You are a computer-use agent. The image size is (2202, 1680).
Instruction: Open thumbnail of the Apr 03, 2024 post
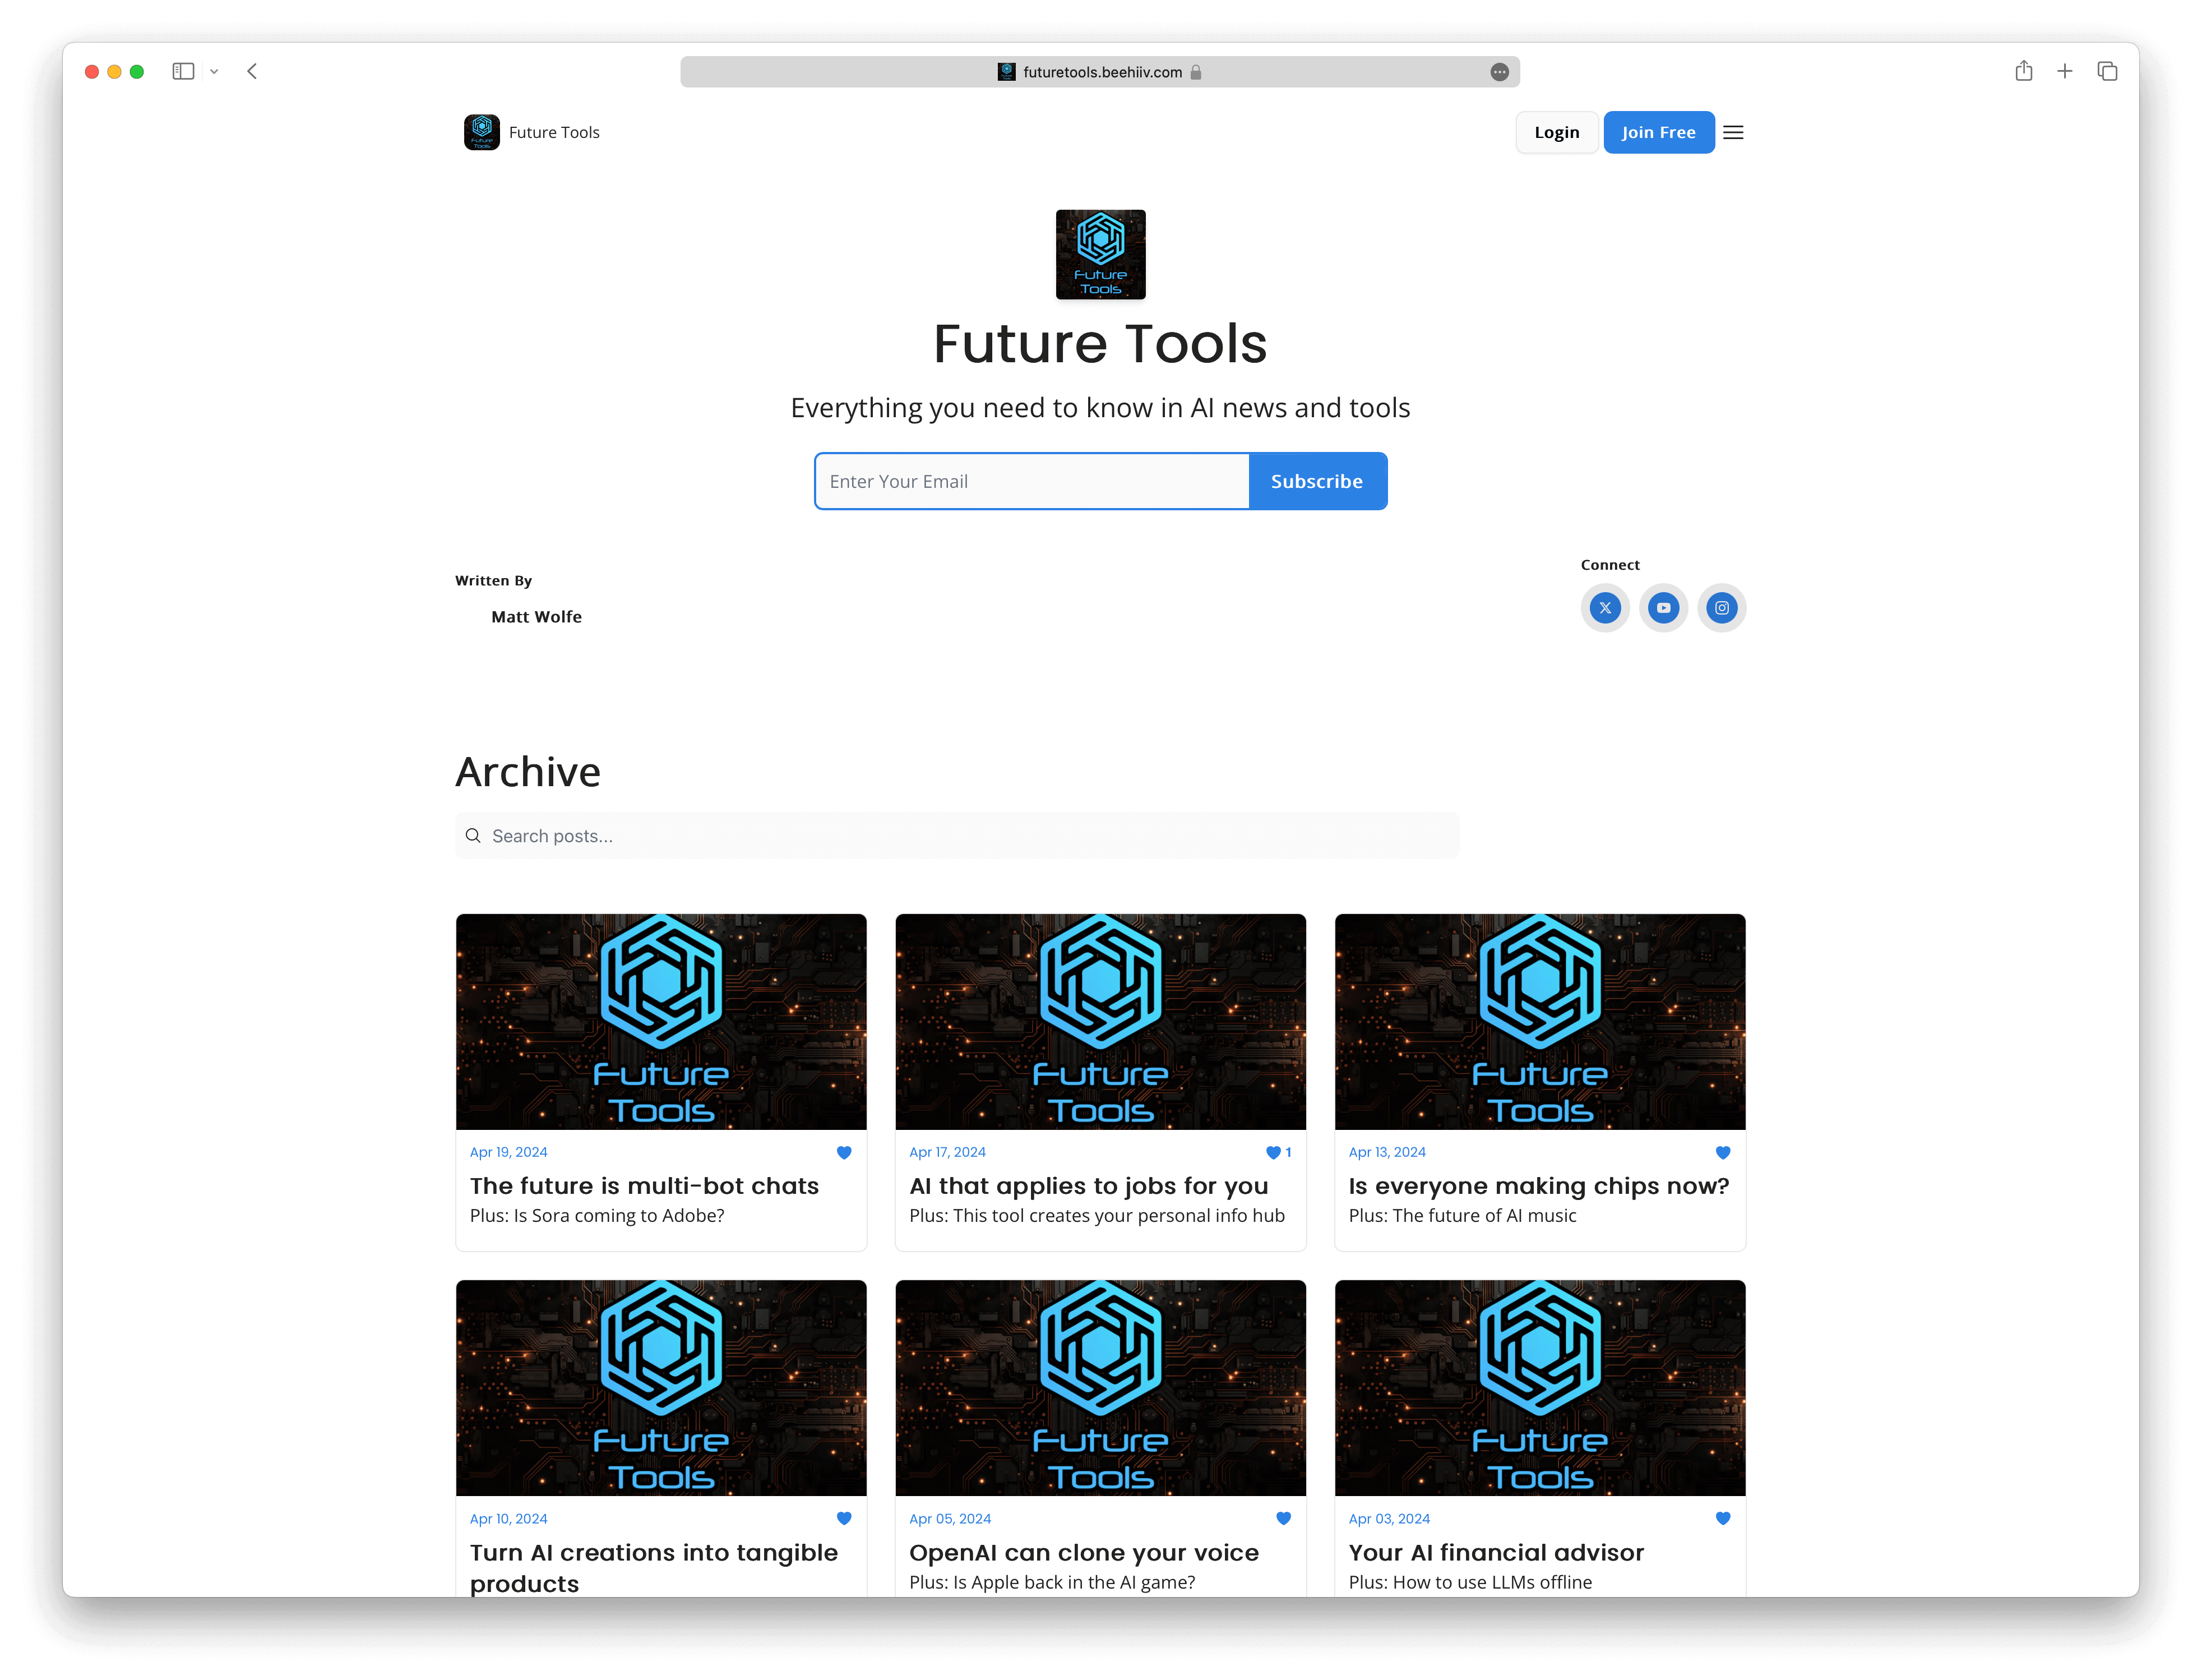(x=1539, y=1388)
